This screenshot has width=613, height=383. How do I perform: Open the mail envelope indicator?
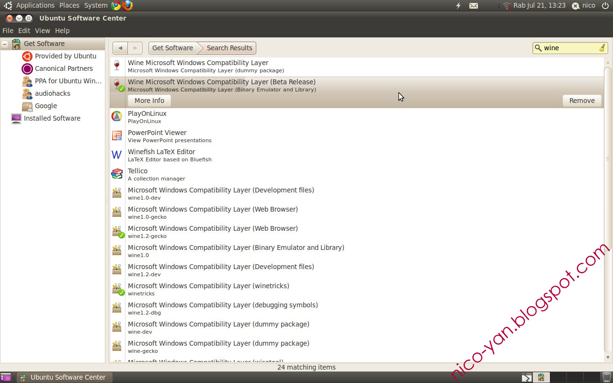click(474, 6)
